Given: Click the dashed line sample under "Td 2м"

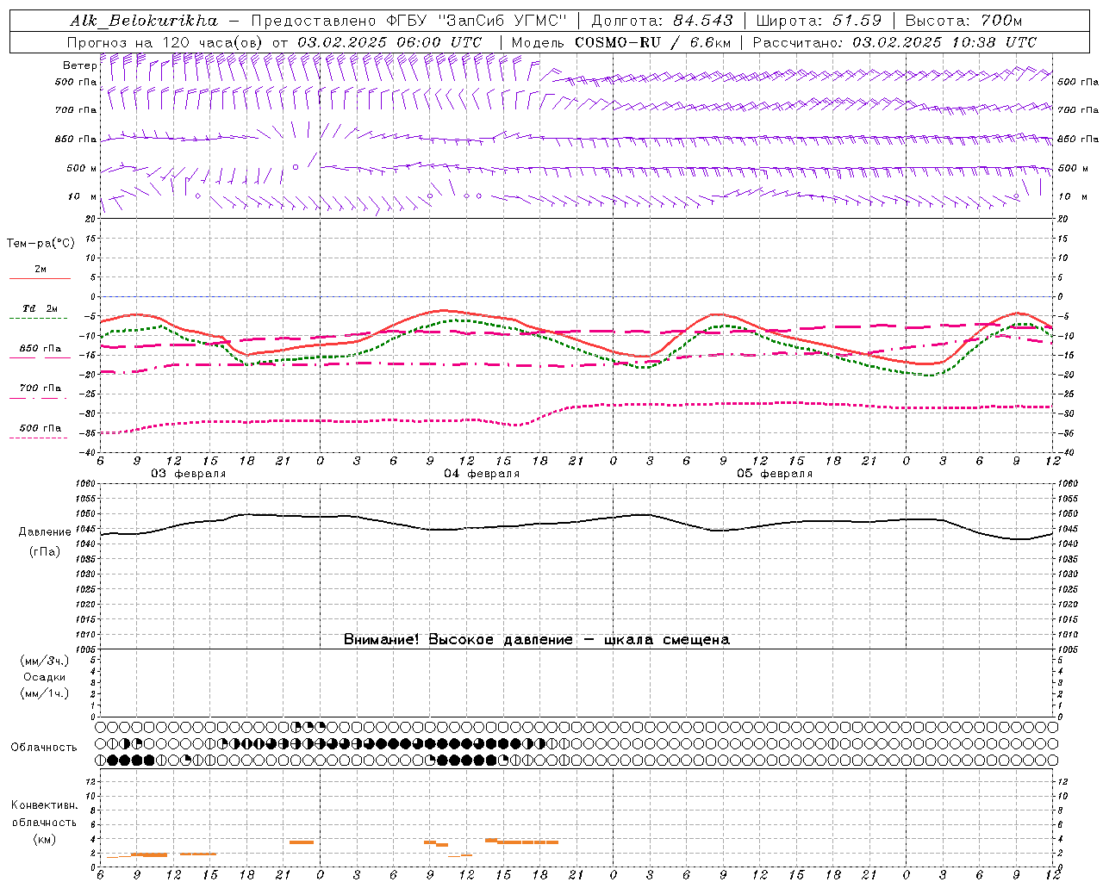Looking at the screenshot, I should tap(38, 319).
